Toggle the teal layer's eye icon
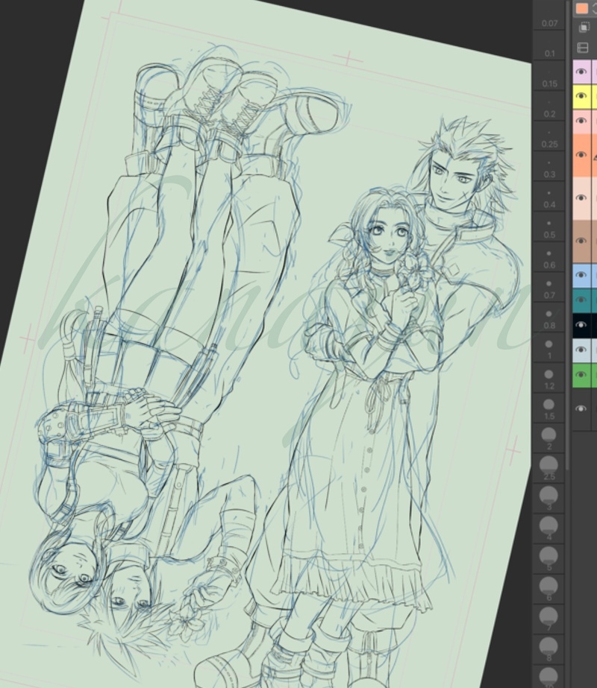This screenshot has width=597, height=688. 581,300
